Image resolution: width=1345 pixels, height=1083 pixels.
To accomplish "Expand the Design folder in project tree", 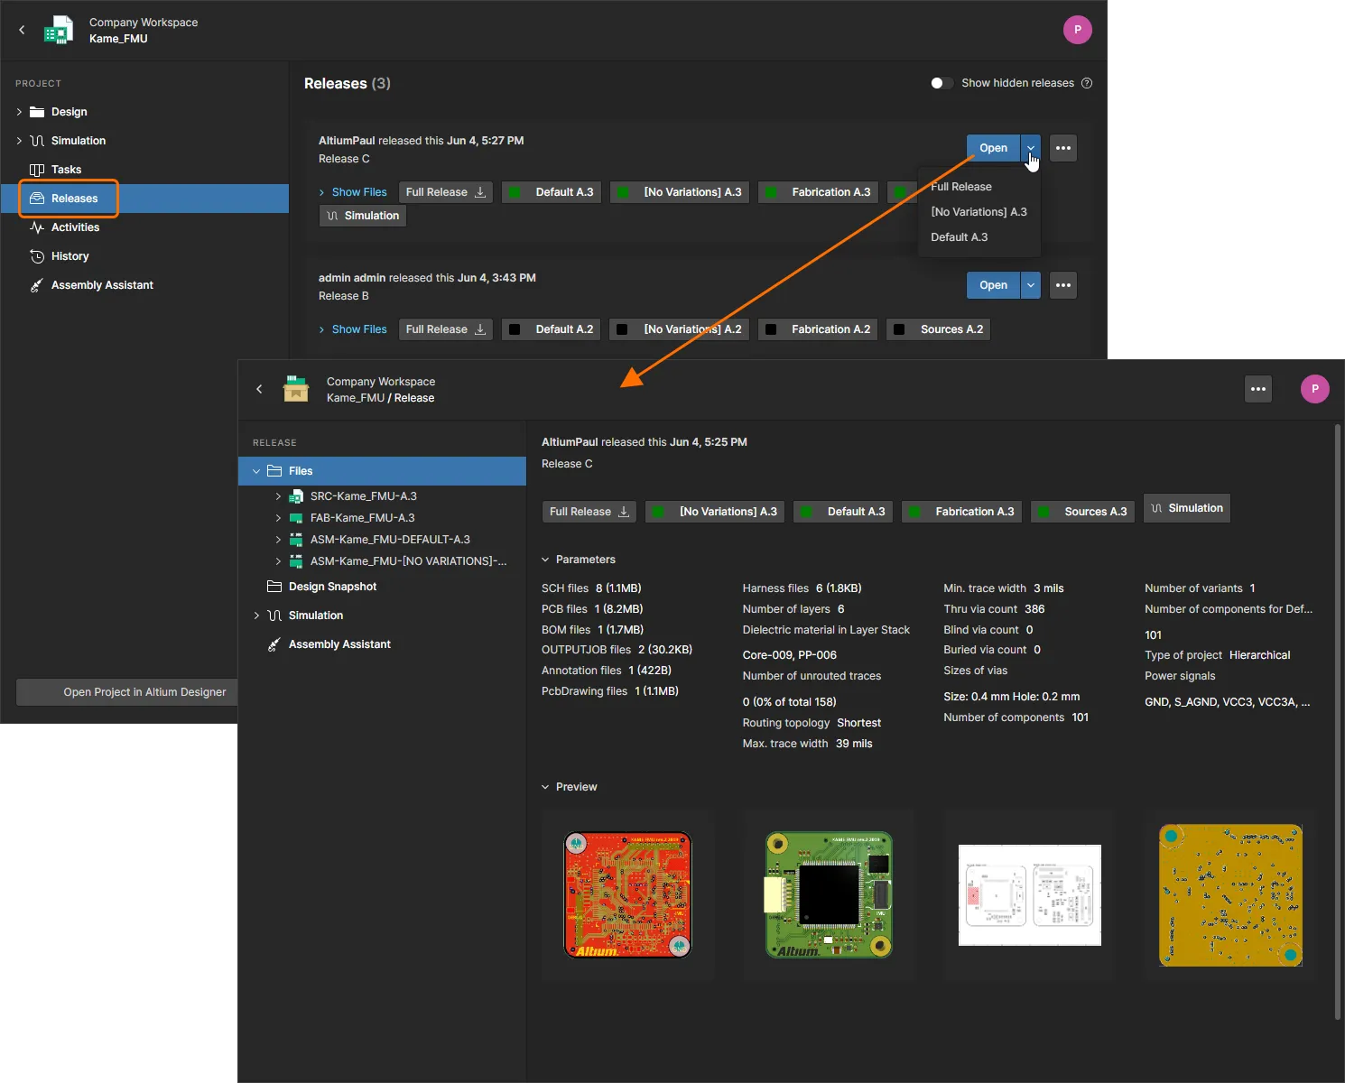I will tap(19, 112).
